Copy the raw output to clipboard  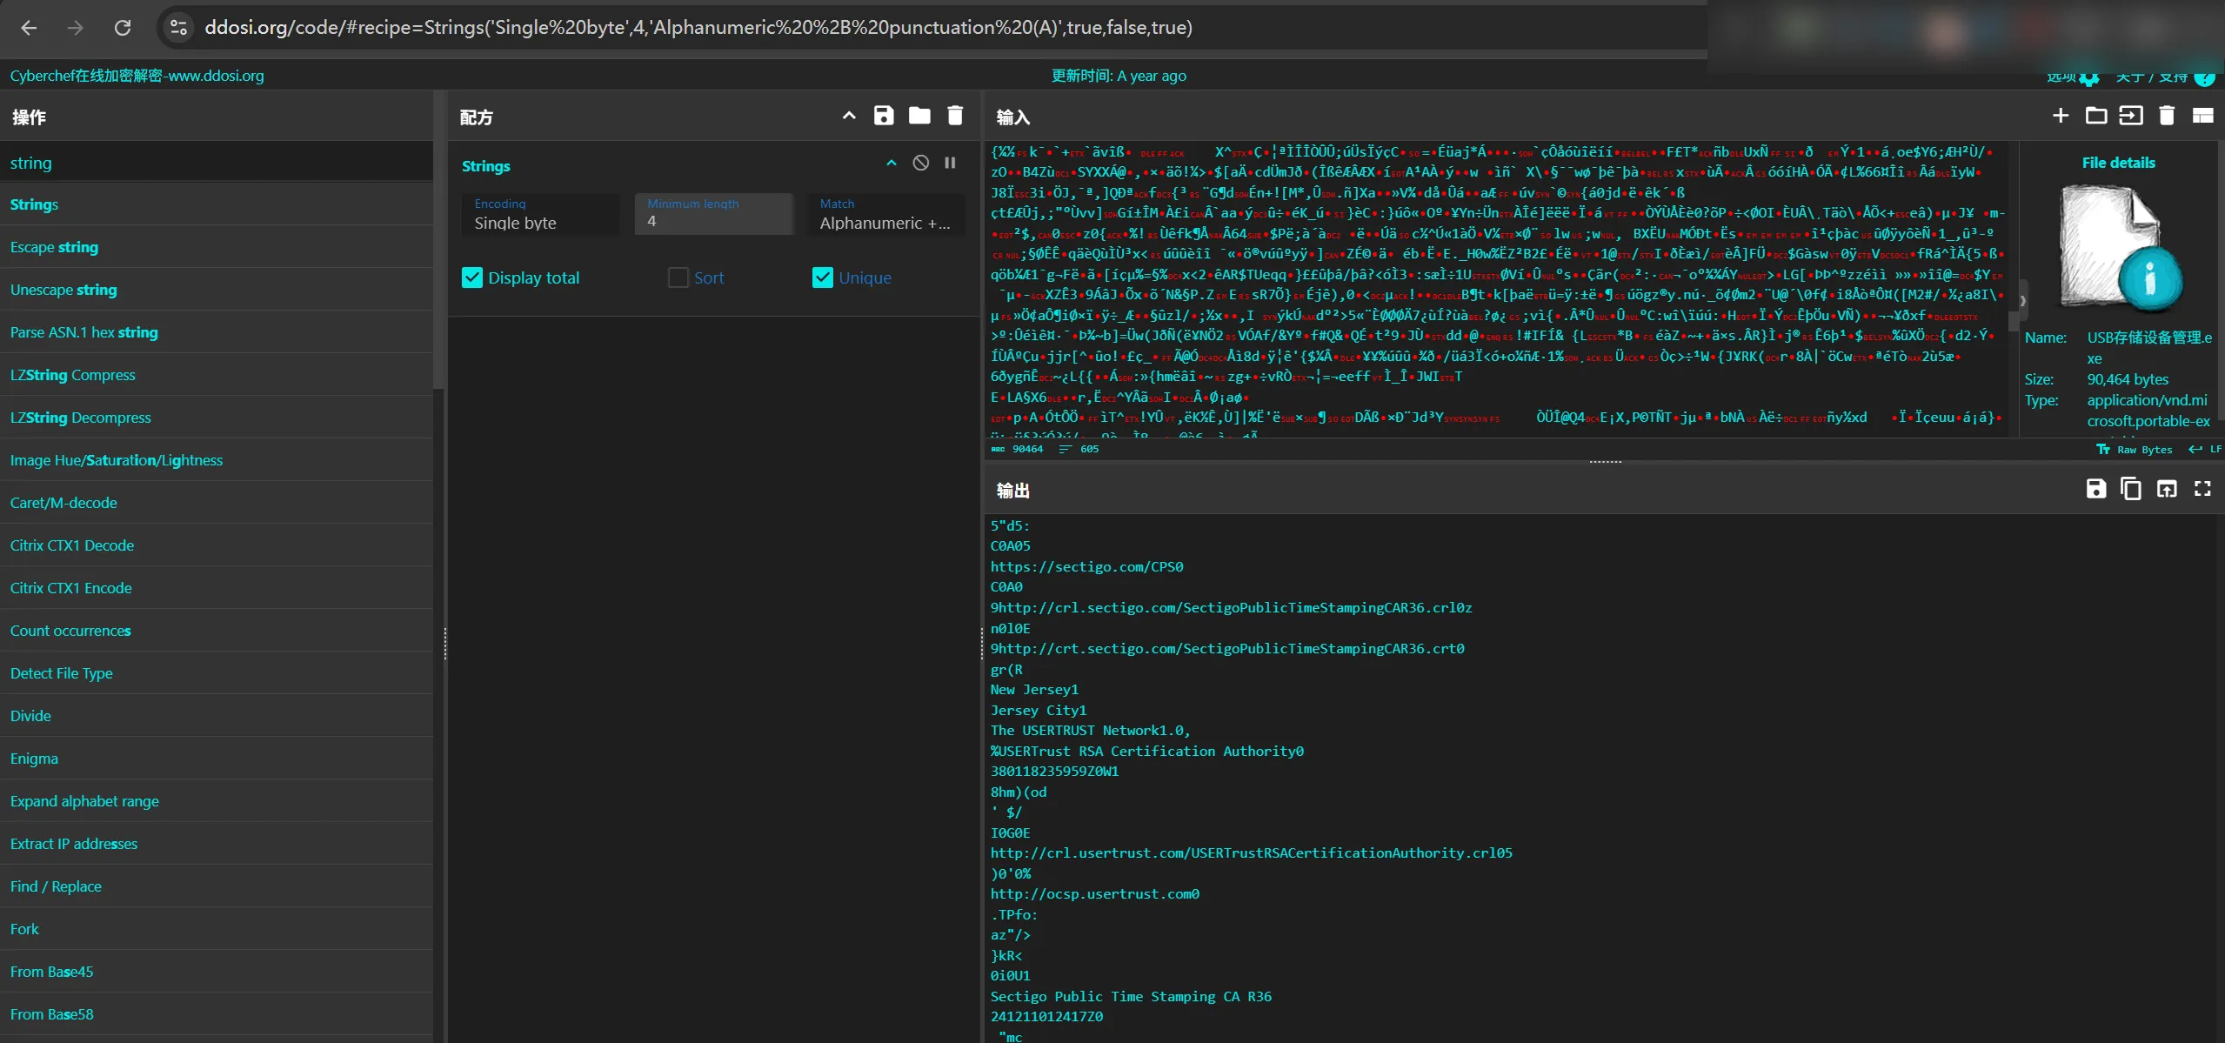pos(2131,489)
